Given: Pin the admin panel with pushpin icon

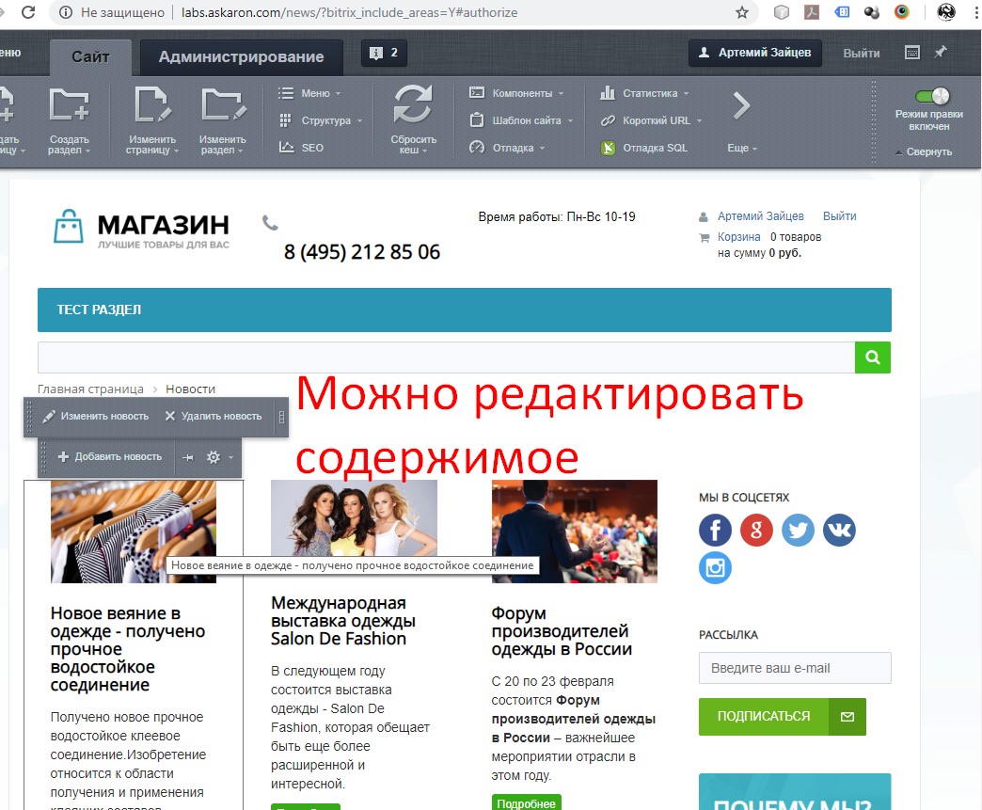Looking at the screenshot, I should (x=940, y=53).
